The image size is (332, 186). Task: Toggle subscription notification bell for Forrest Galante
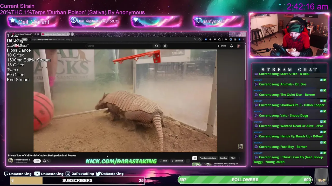(44, 161)
